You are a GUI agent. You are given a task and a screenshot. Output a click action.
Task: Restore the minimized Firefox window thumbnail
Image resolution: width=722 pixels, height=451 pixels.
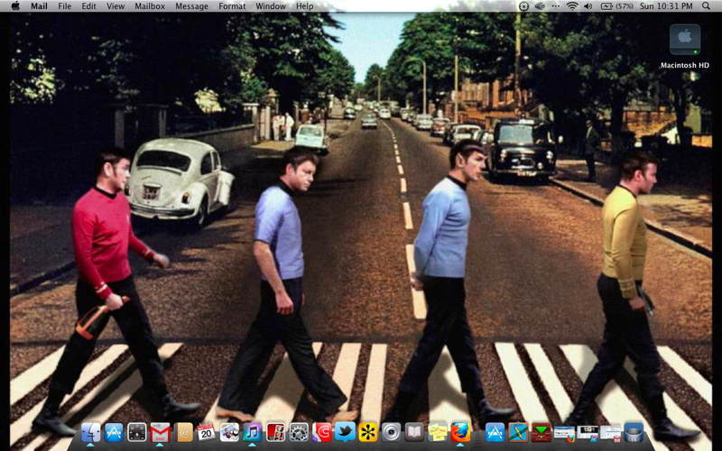(x=565, y=434)
